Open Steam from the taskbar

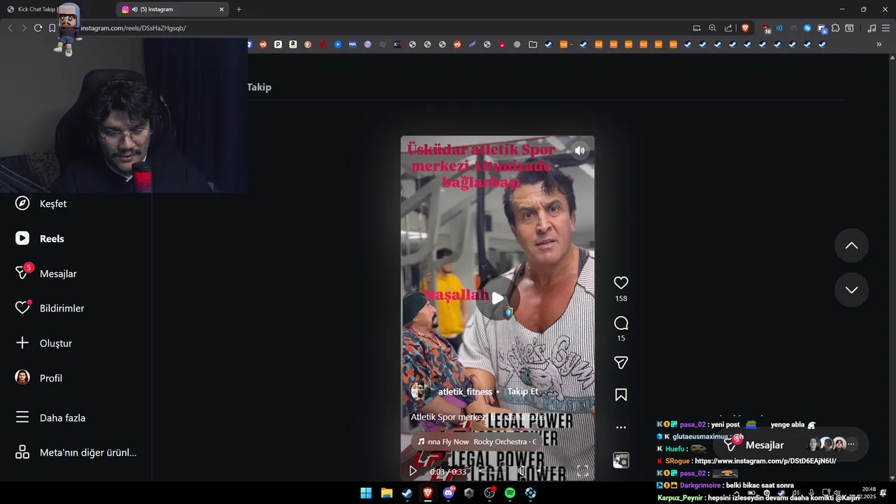click(407, 493)
